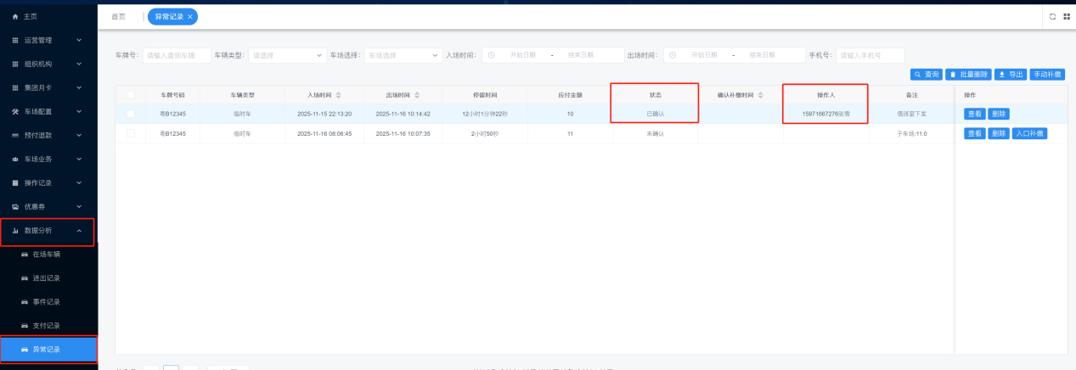Toggle the select-all checkbox in table header

(130, 94)
